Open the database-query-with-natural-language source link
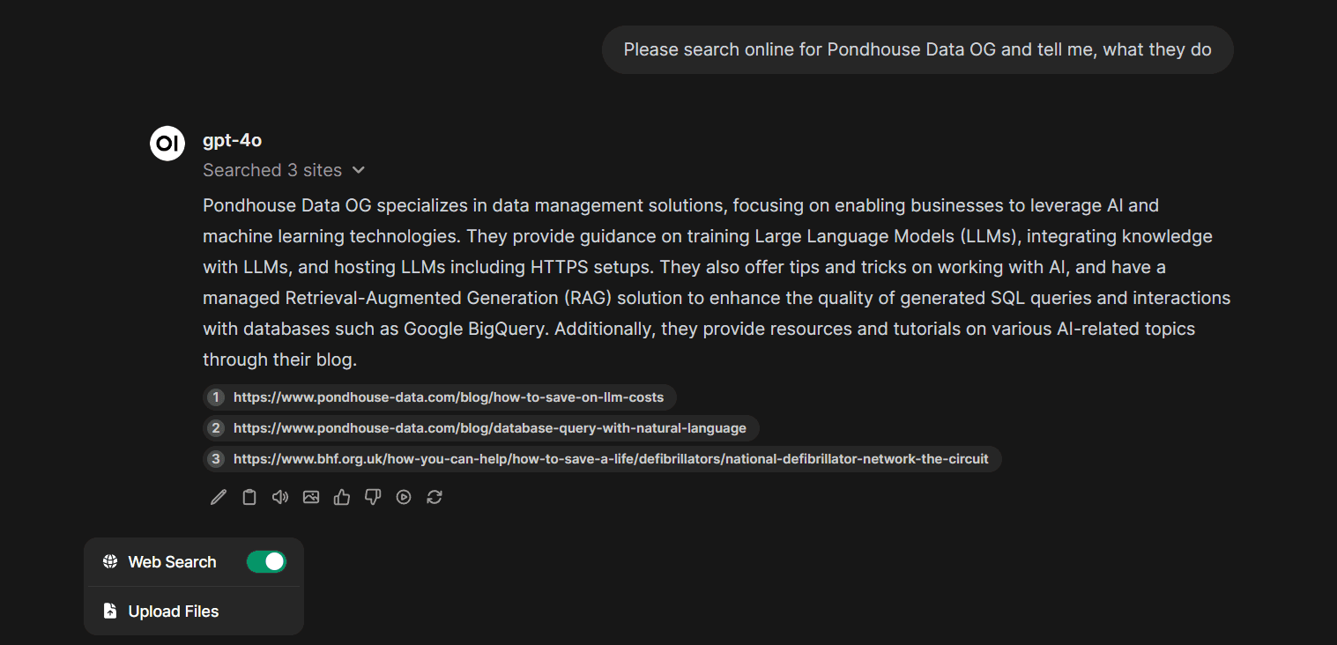 pyautogui.click(x=489, y=428)
